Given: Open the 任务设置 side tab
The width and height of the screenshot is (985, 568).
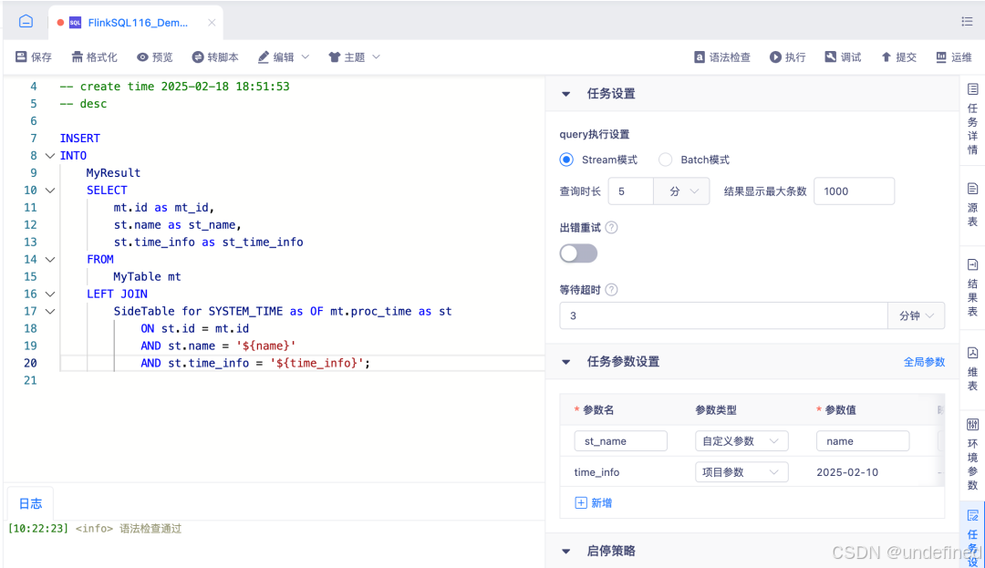Looking at the screenshot, I should pyautogui.click(x=972, y=537).
